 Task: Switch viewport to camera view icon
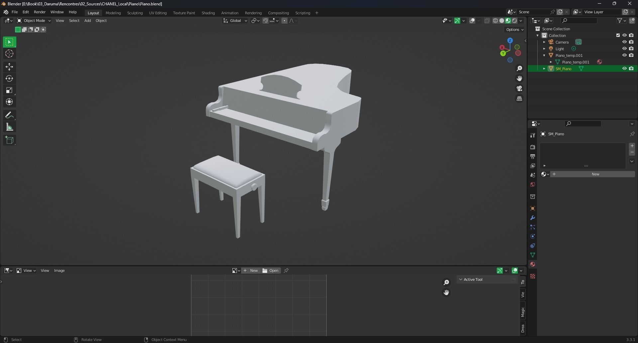pos(519,88)
